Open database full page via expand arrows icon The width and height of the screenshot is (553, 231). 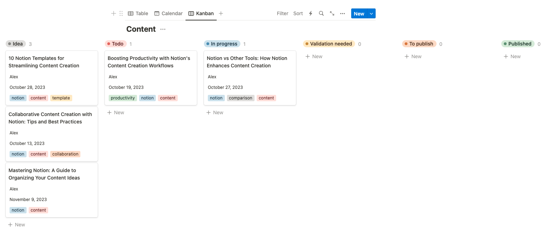click(332, 13)
